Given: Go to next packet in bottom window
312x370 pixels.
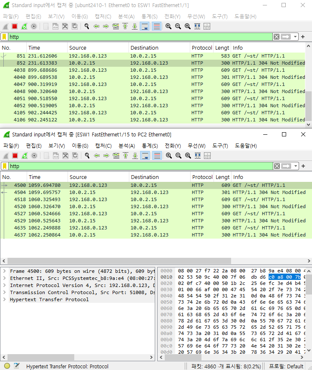Looking at the screenshot, I should pyautogui.click(x=106, y=156).
